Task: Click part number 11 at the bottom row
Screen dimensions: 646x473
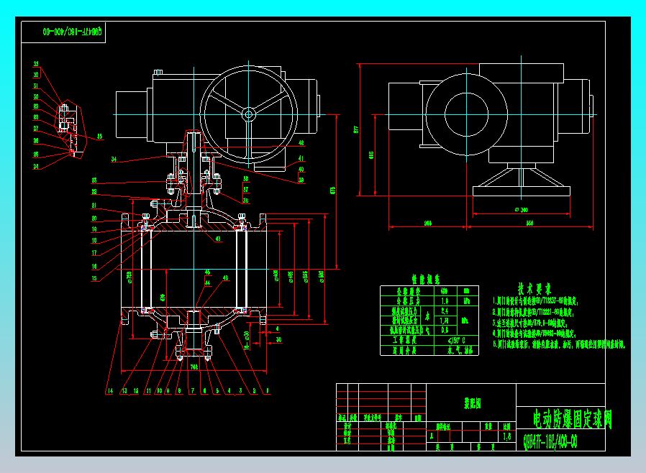Action: [x=148, y=390]
